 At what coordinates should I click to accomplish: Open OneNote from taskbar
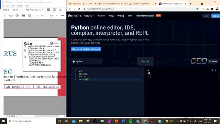click(x=109, y=121)
